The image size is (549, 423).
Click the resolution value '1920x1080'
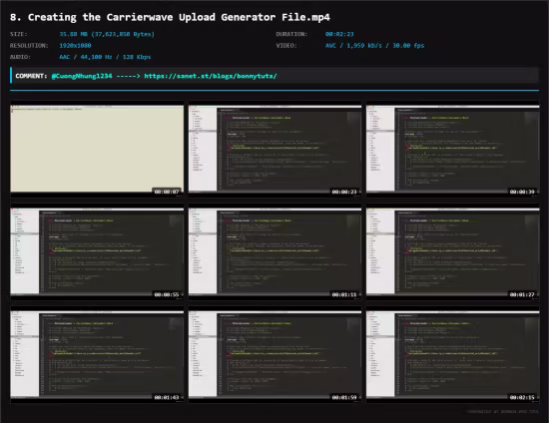click(x=75, y=46)
